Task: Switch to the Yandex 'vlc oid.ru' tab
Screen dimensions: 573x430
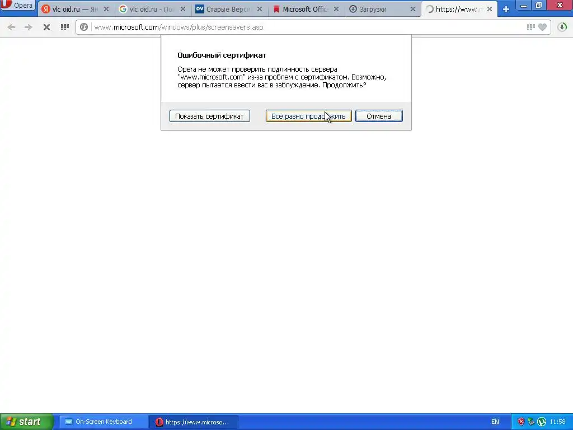Action: [x=76, y=9]
